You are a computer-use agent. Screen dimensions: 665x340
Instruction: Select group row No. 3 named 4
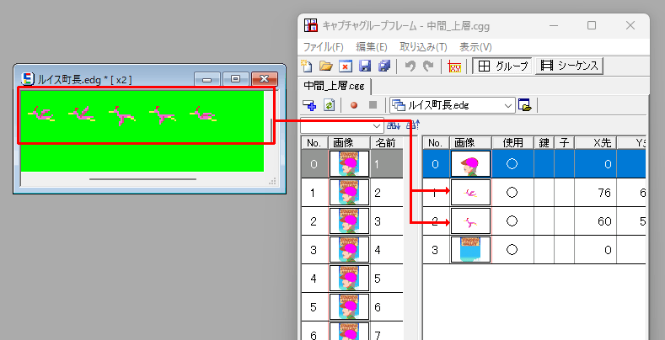(352, 250)
